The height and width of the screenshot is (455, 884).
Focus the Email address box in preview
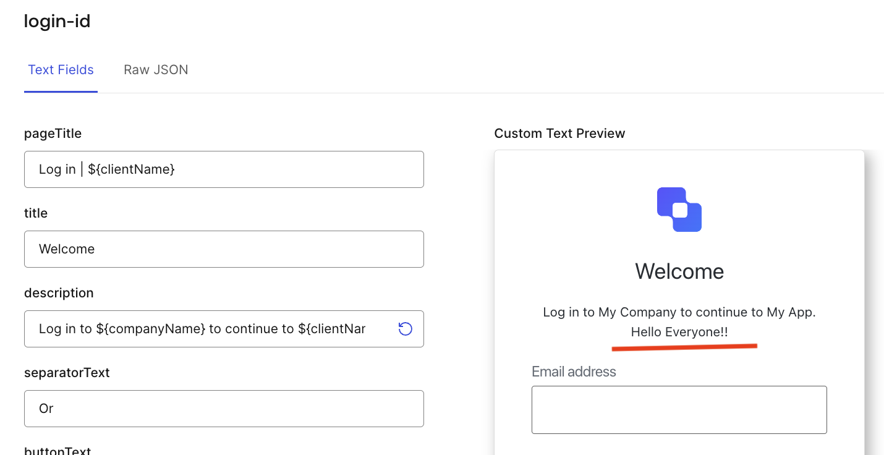[679, 410]
